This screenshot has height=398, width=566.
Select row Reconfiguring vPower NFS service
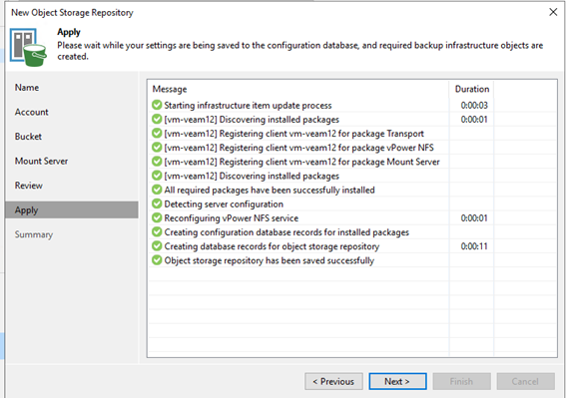(x=352, y=217)
